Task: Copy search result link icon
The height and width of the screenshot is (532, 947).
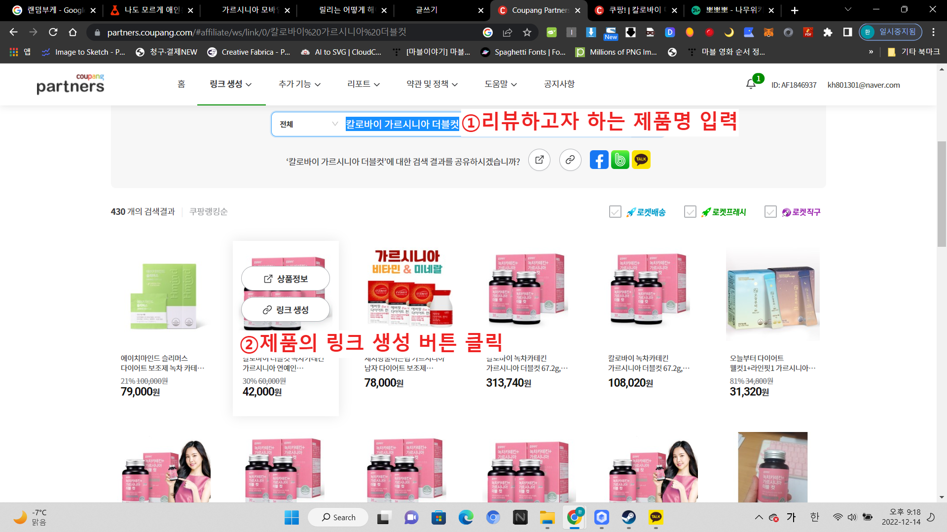Action: pos(570,160)
